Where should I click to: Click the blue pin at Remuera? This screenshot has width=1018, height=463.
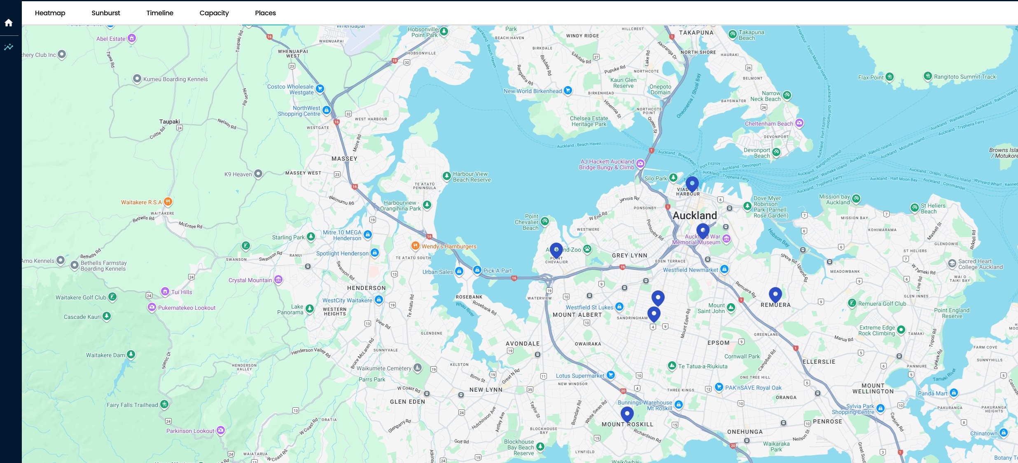(x=775, y=295)
